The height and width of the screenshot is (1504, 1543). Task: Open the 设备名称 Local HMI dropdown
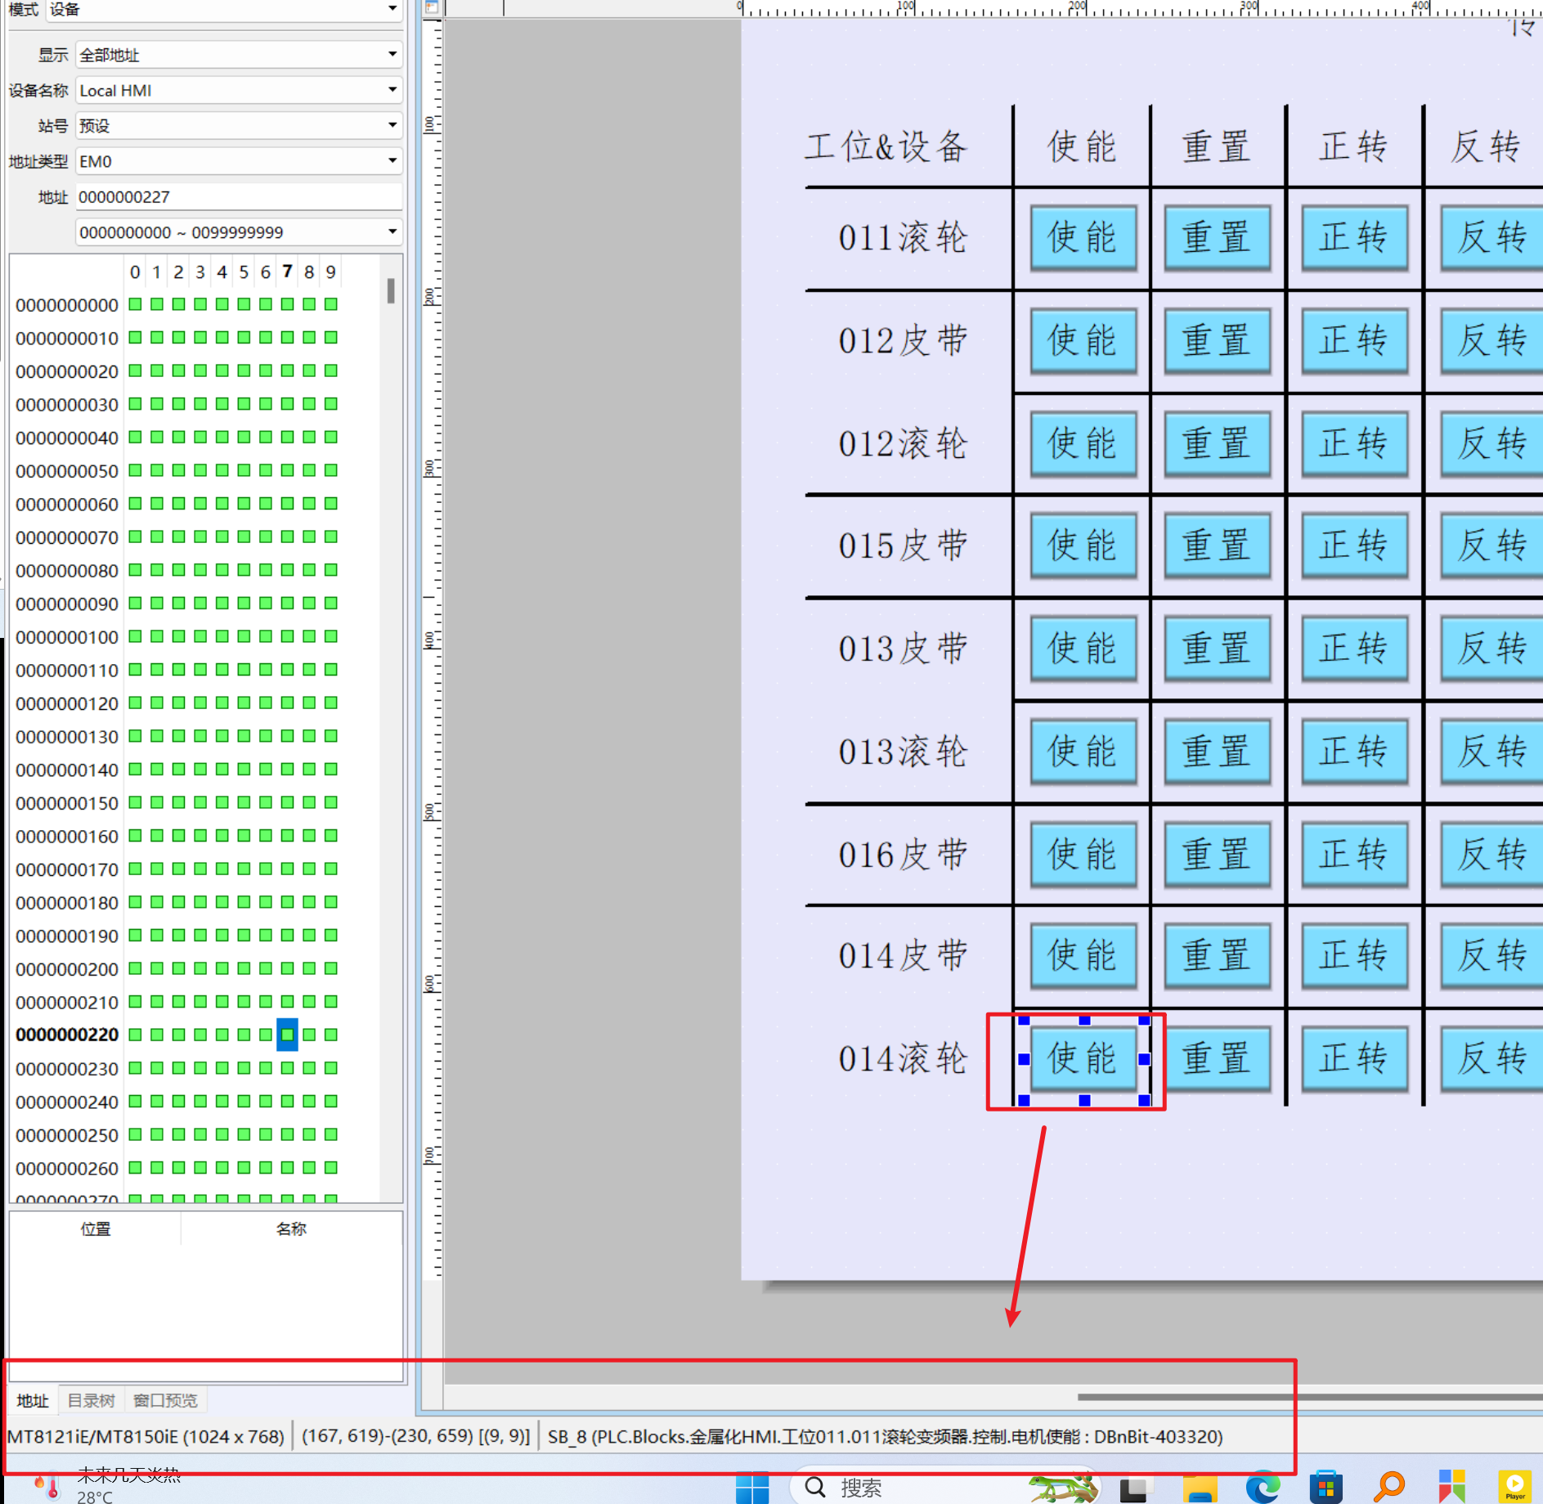[x=392, y=90]
